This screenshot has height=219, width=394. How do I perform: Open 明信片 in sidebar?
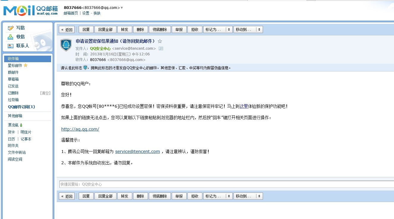pyautogui.click(x=26, y=132)
